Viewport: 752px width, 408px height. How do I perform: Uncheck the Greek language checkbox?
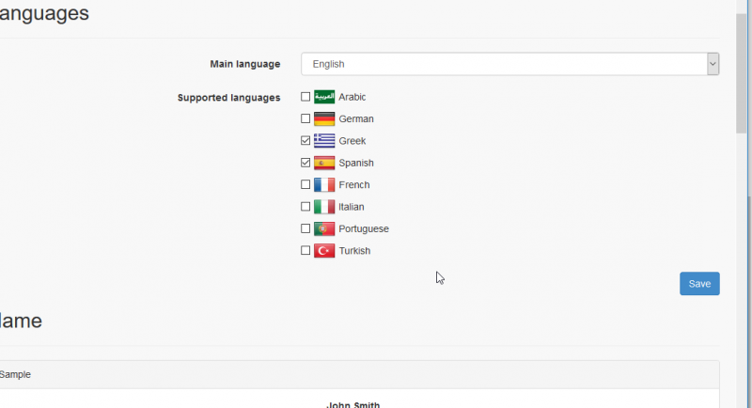click(x=305, y=141)
